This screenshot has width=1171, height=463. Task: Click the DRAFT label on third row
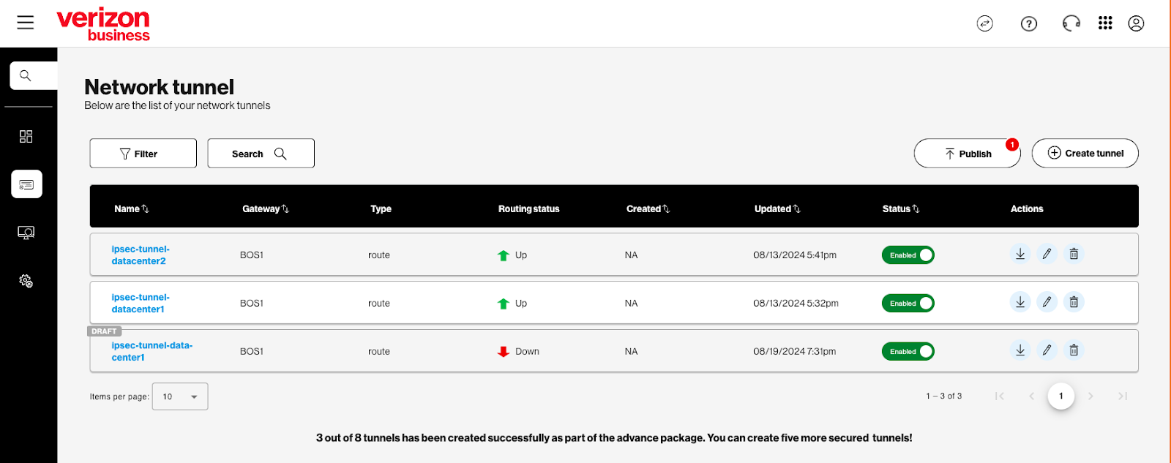click(x=104, y=331)
